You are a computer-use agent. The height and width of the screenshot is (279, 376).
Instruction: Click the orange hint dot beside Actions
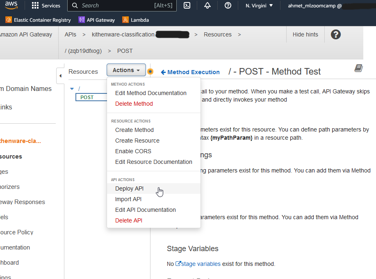[150, 71]
